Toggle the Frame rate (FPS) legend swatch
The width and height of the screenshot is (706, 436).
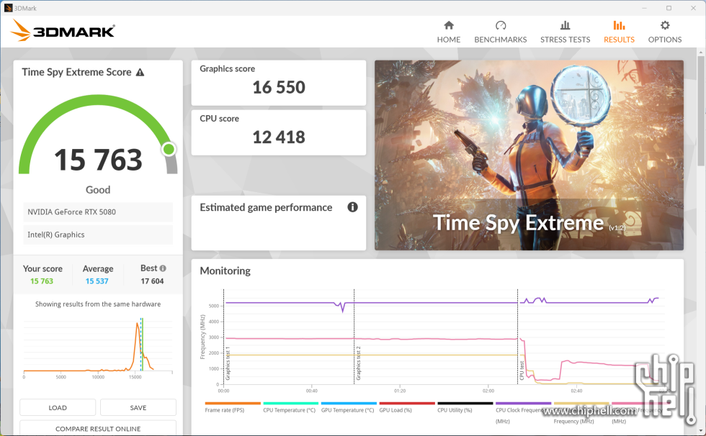coord(232,403)
